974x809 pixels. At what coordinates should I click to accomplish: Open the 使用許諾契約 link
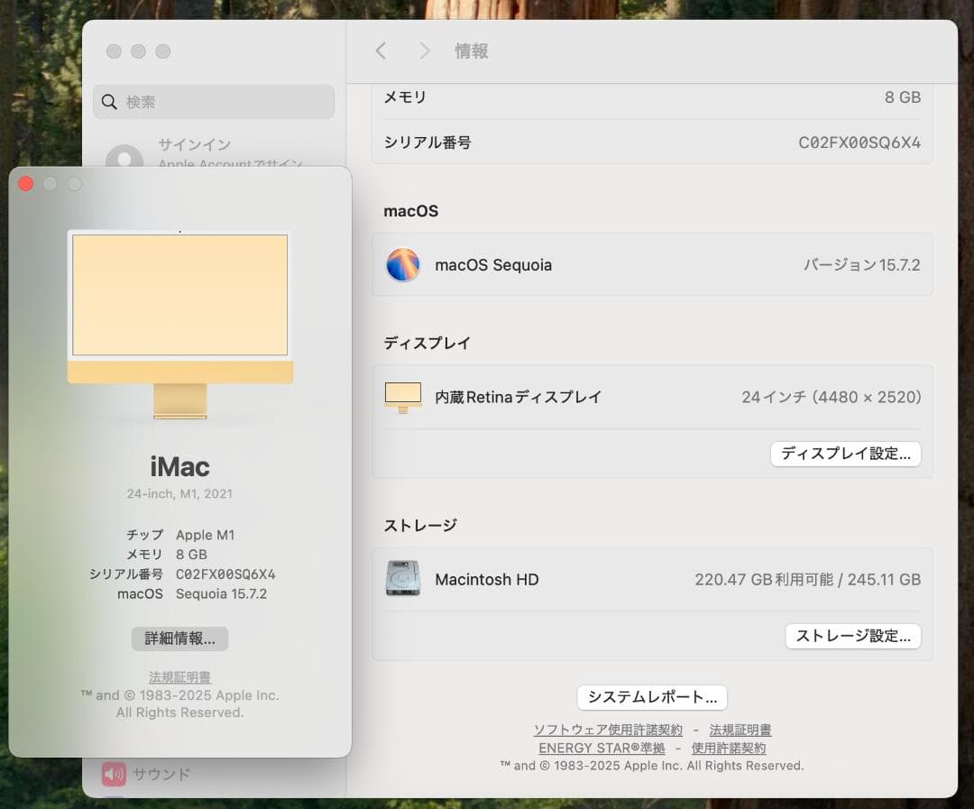(x=729, y=748)
